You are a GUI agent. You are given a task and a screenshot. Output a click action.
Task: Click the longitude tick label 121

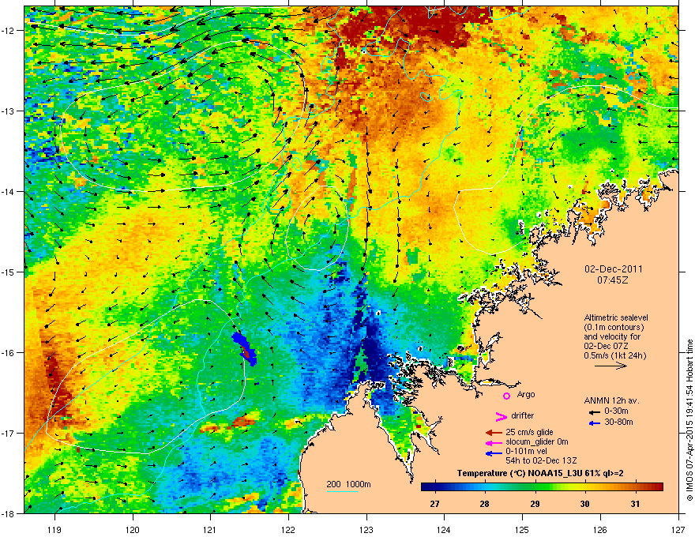(x=211, y=529)
